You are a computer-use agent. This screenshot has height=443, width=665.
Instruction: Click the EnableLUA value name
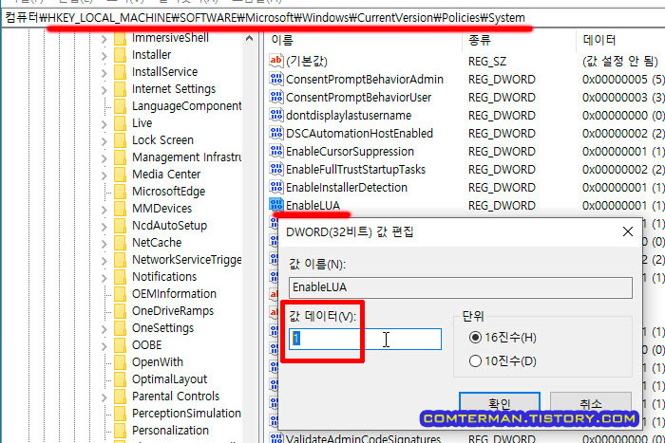click(x=313, y=206)
